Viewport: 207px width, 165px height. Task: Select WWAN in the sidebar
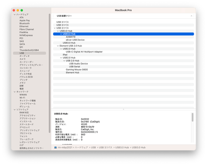(23, 95)
